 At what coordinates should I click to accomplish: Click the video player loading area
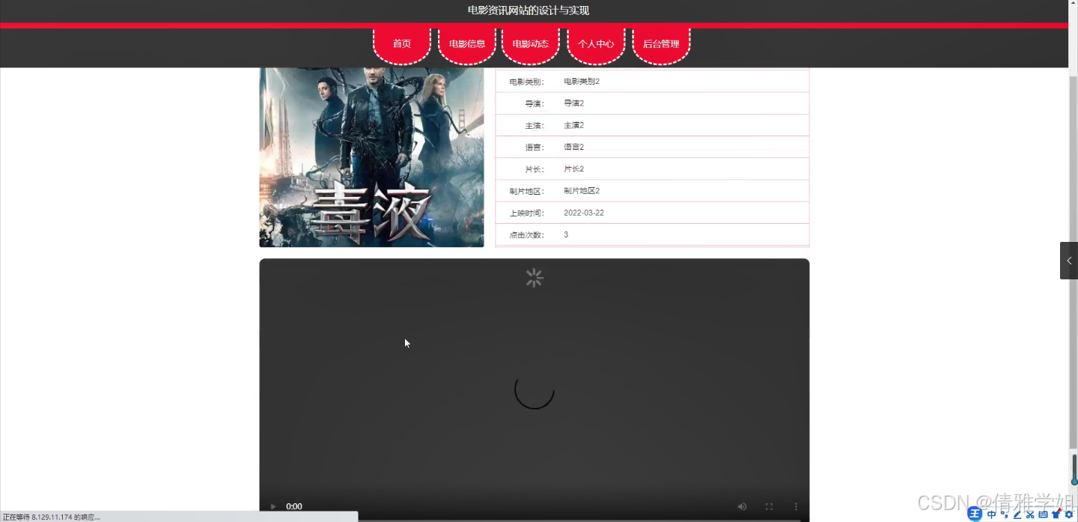click(x=534, y=389)
